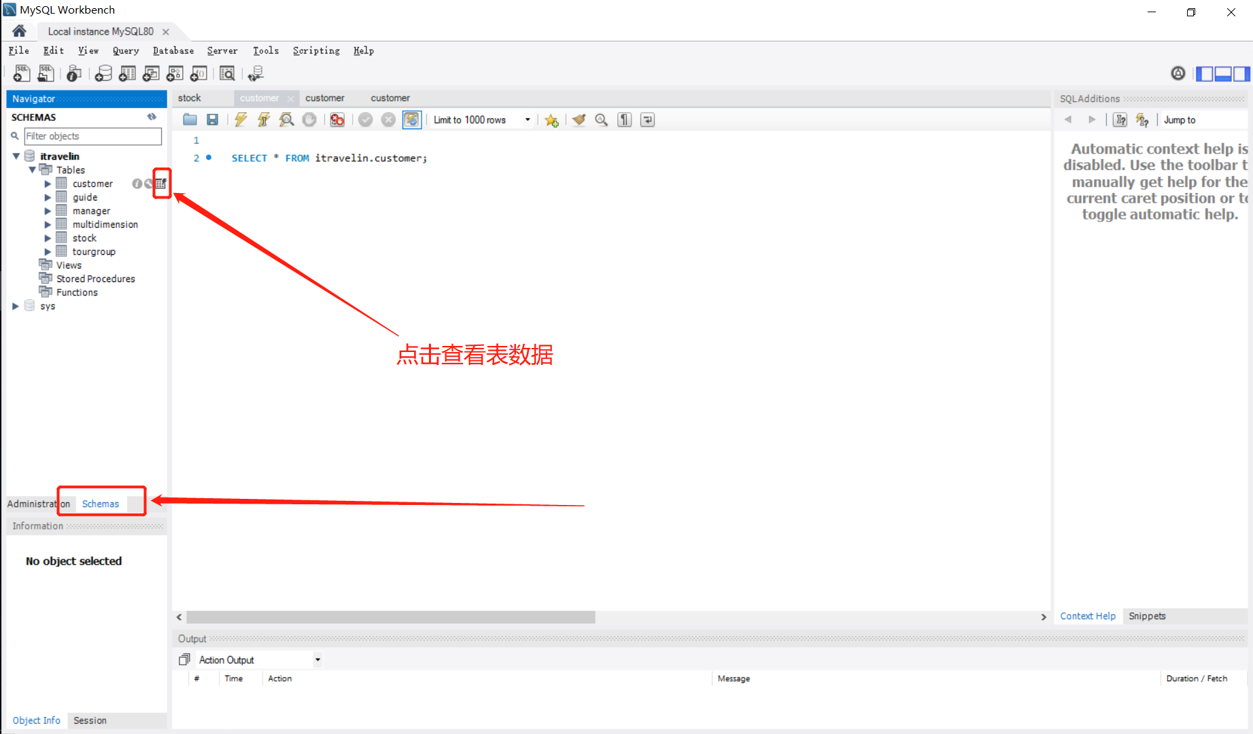This screenshot has width=1253, height=734.
Task: Open inspector for the selected object
Action: pos(74,73)
